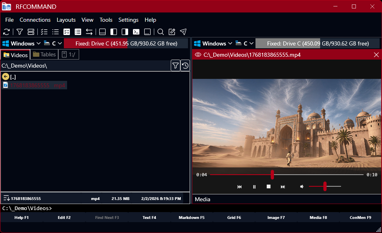
Task: Toggle the terminal console icon
Action: [136, 32]
